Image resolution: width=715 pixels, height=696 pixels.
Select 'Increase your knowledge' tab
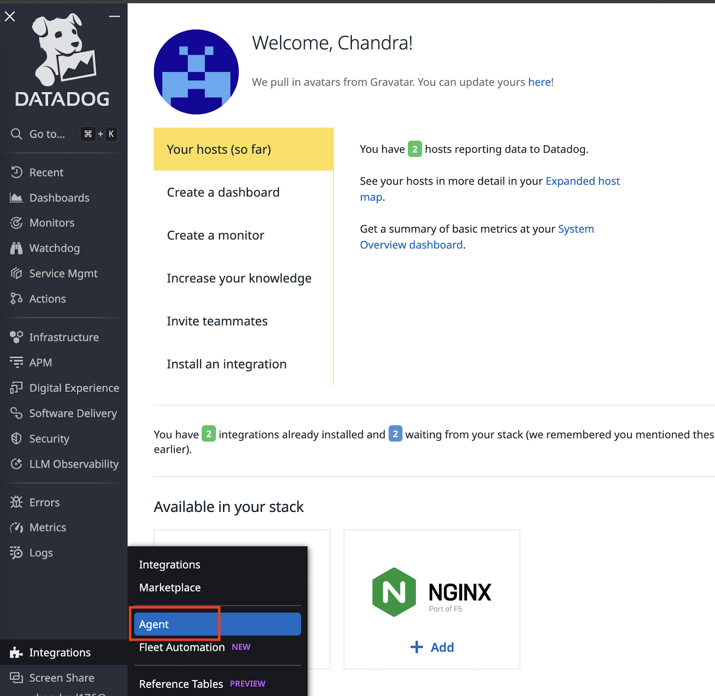click(x=244, y=278)
